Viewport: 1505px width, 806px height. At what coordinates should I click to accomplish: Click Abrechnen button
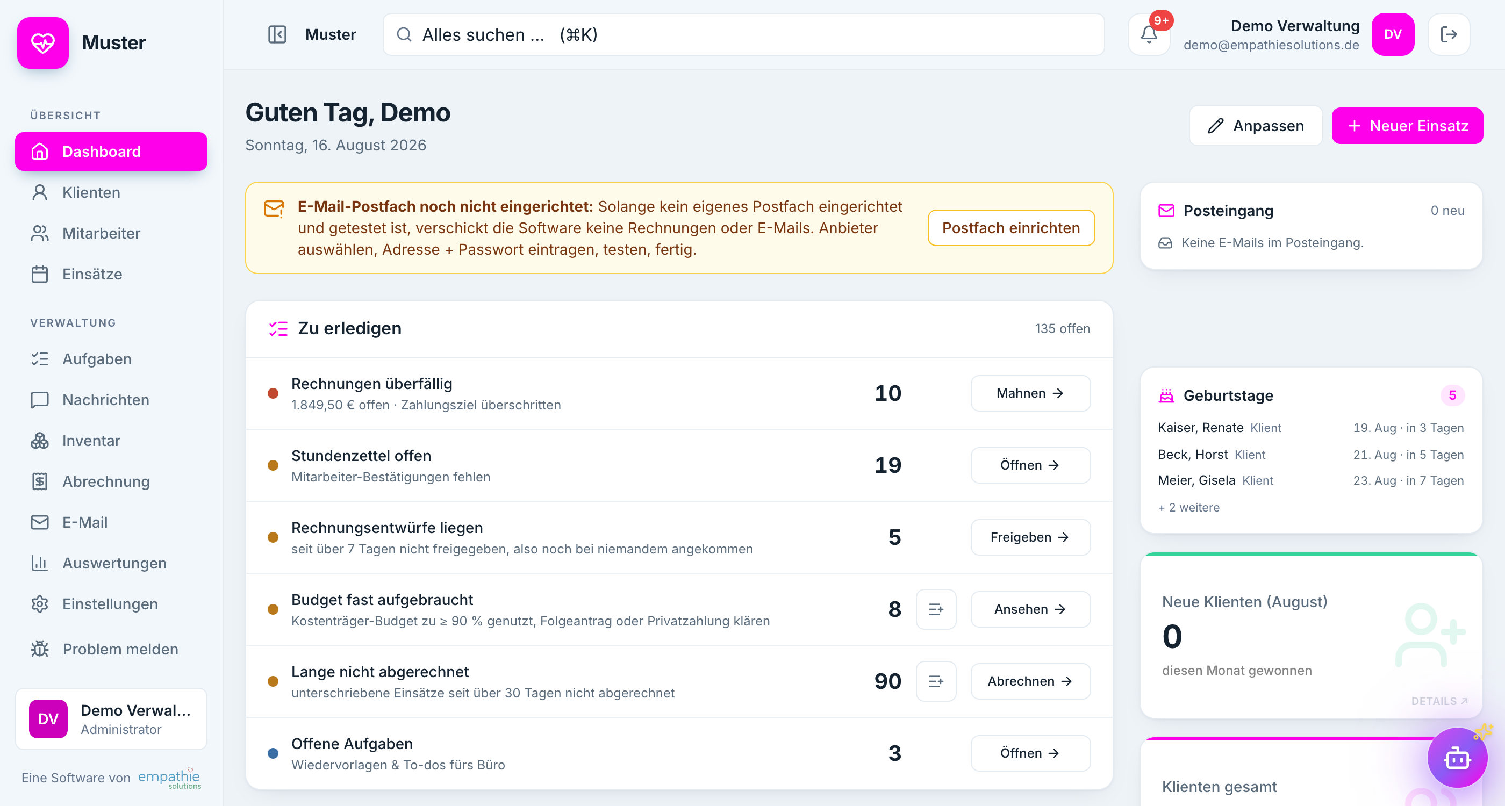(x=1030, y=681)
